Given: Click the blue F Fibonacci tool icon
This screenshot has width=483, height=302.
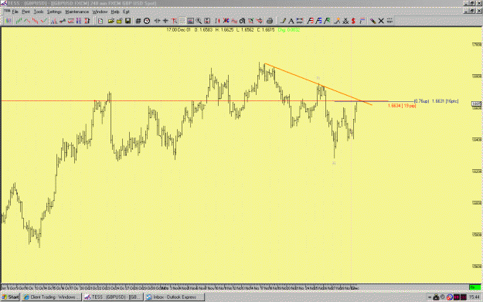Looking at the screenshot, I should (318, 21).
